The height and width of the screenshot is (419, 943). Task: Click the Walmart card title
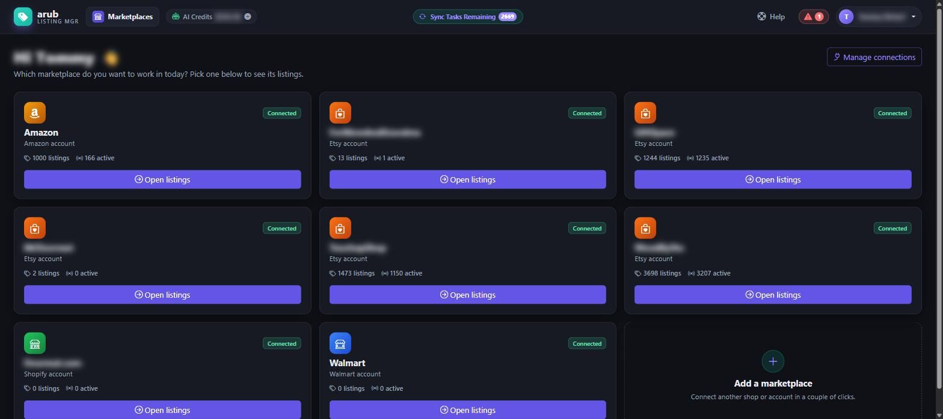[347, 363]
